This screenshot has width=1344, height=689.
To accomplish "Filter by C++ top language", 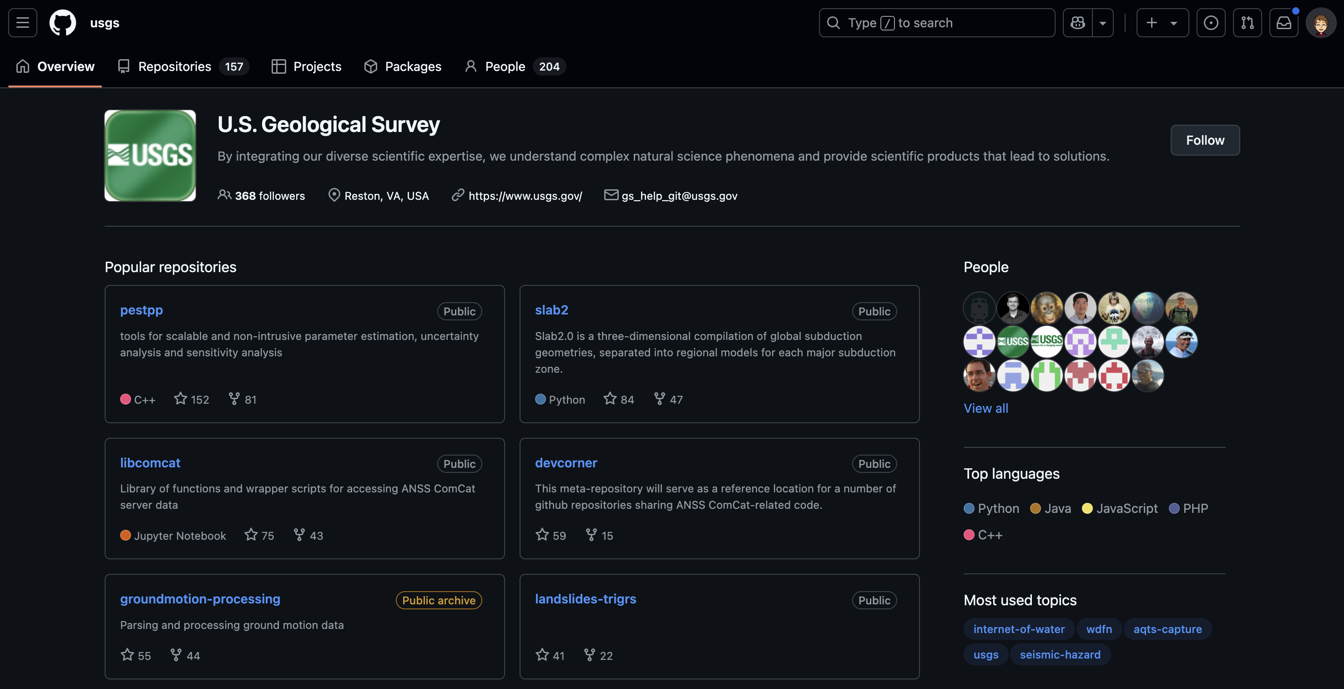I will point(983,534).
